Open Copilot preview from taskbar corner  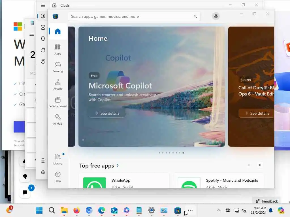[x=281, y=210]
